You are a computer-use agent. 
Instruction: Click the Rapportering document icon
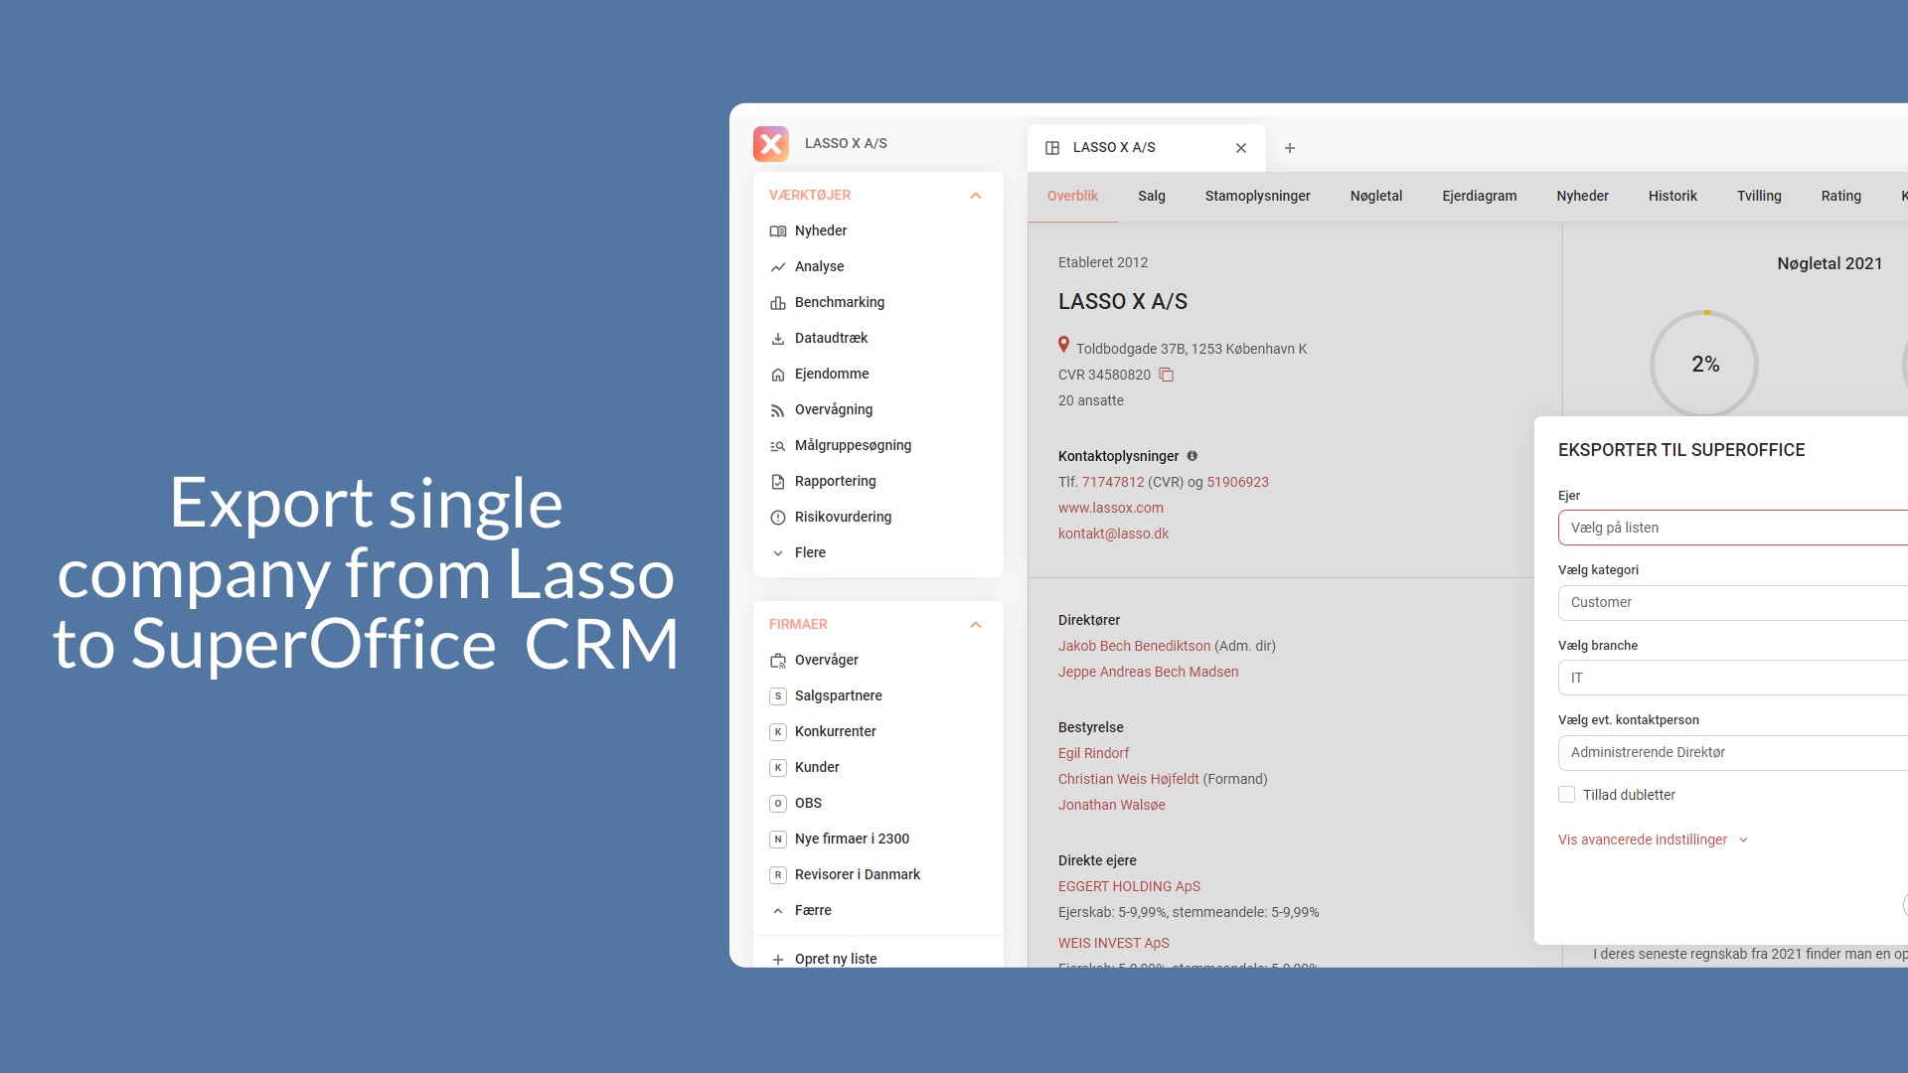point(778,482)
